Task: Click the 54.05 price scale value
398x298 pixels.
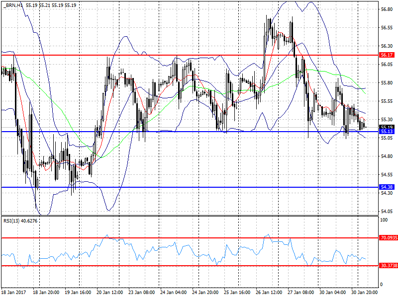Action: [x=387, y=212]
